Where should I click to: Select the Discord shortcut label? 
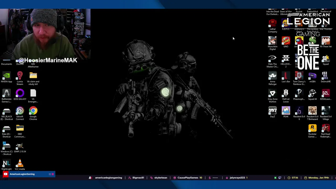(x=20, y=64)
